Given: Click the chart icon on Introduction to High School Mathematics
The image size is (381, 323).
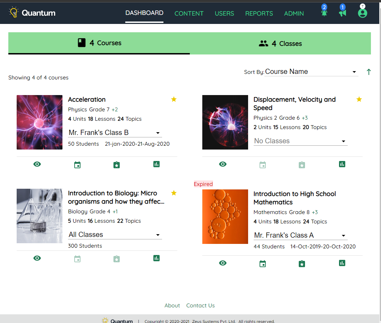Looking at the screenshot, I should tap(342, 263).
